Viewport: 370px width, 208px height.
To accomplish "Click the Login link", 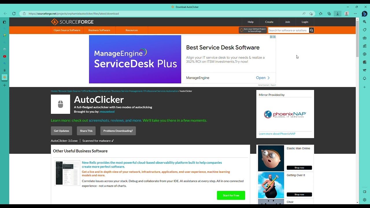I will (305, 22).
